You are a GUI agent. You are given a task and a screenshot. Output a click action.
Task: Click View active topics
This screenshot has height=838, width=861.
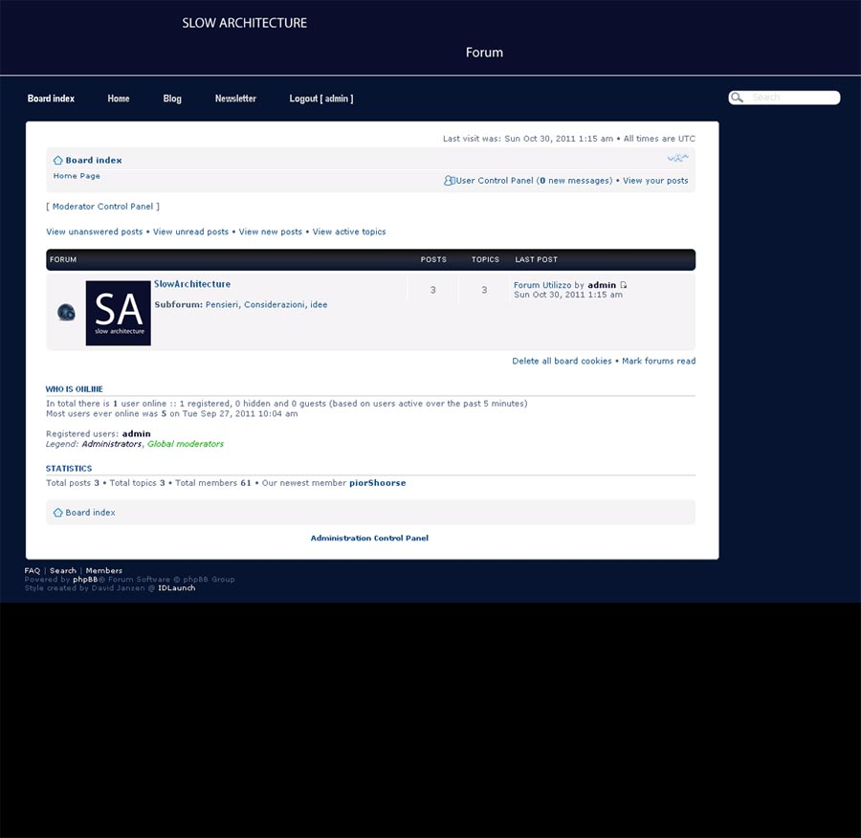point(349,232)
